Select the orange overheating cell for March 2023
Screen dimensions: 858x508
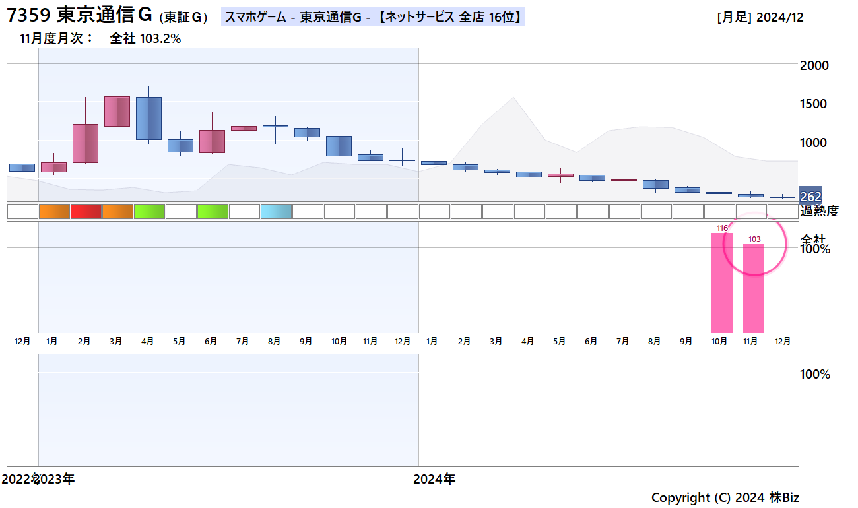[x=117, y=211]
